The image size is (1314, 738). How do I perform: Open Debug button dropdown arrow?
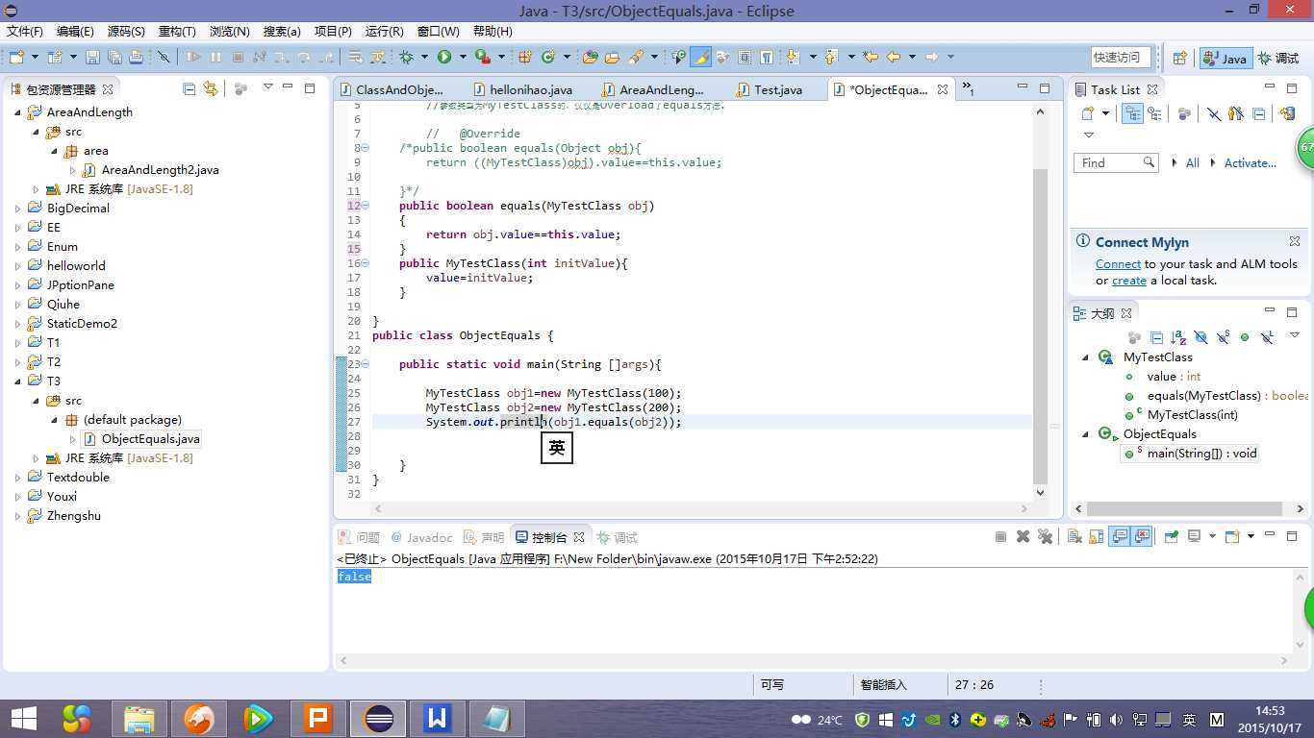coord(424,58)
